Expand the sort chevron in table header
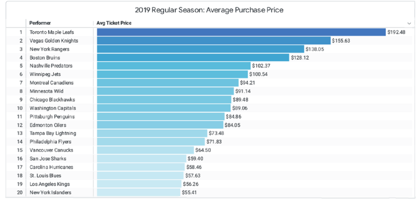 409,23
